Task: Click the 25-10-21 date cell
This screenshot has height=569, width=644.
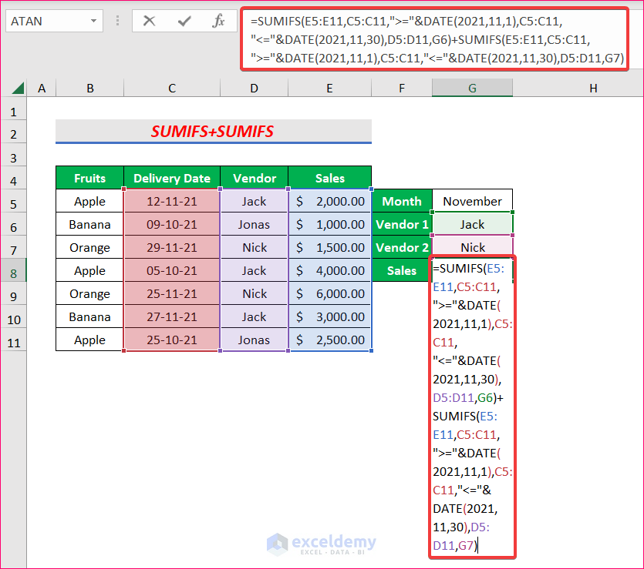Action: [172, 340]
